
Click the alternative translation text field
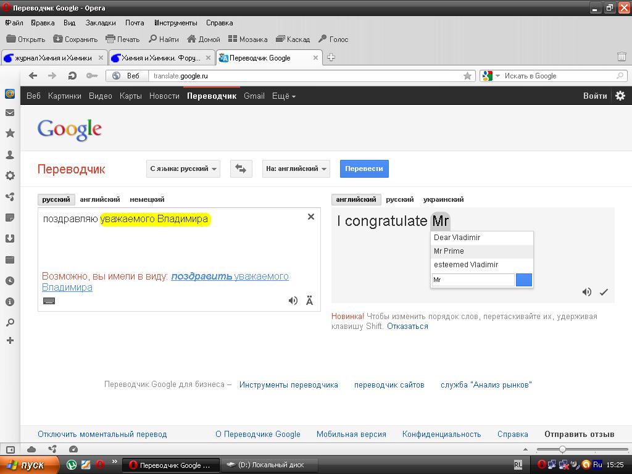point(473,280)
